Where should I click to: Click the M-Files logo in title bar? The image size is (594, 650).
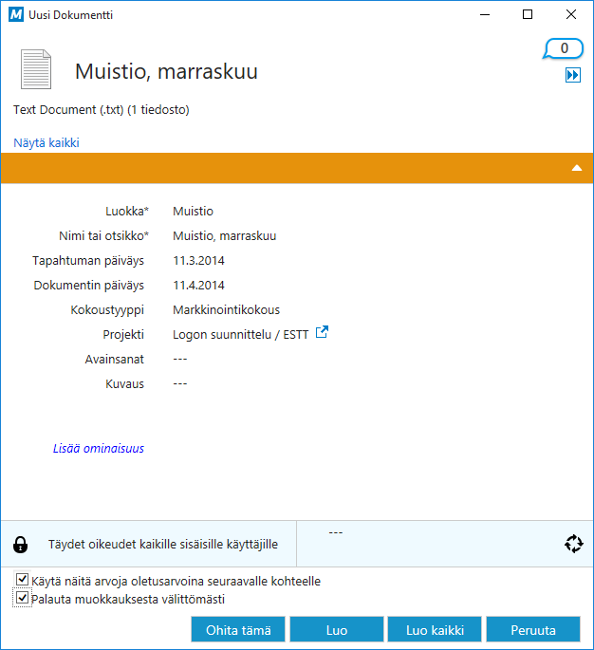click(15, 15)
